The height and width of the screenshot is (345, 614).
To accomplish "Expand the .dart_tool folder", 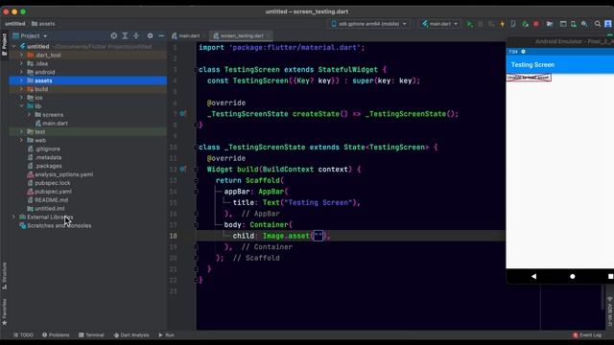I will coord(21,56).
